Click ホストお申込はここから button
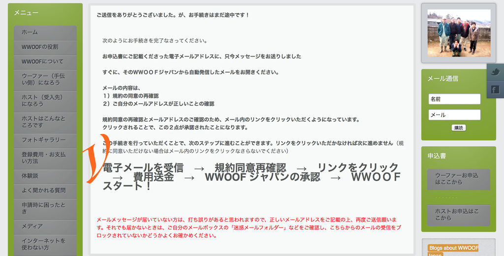 [458, 215]
